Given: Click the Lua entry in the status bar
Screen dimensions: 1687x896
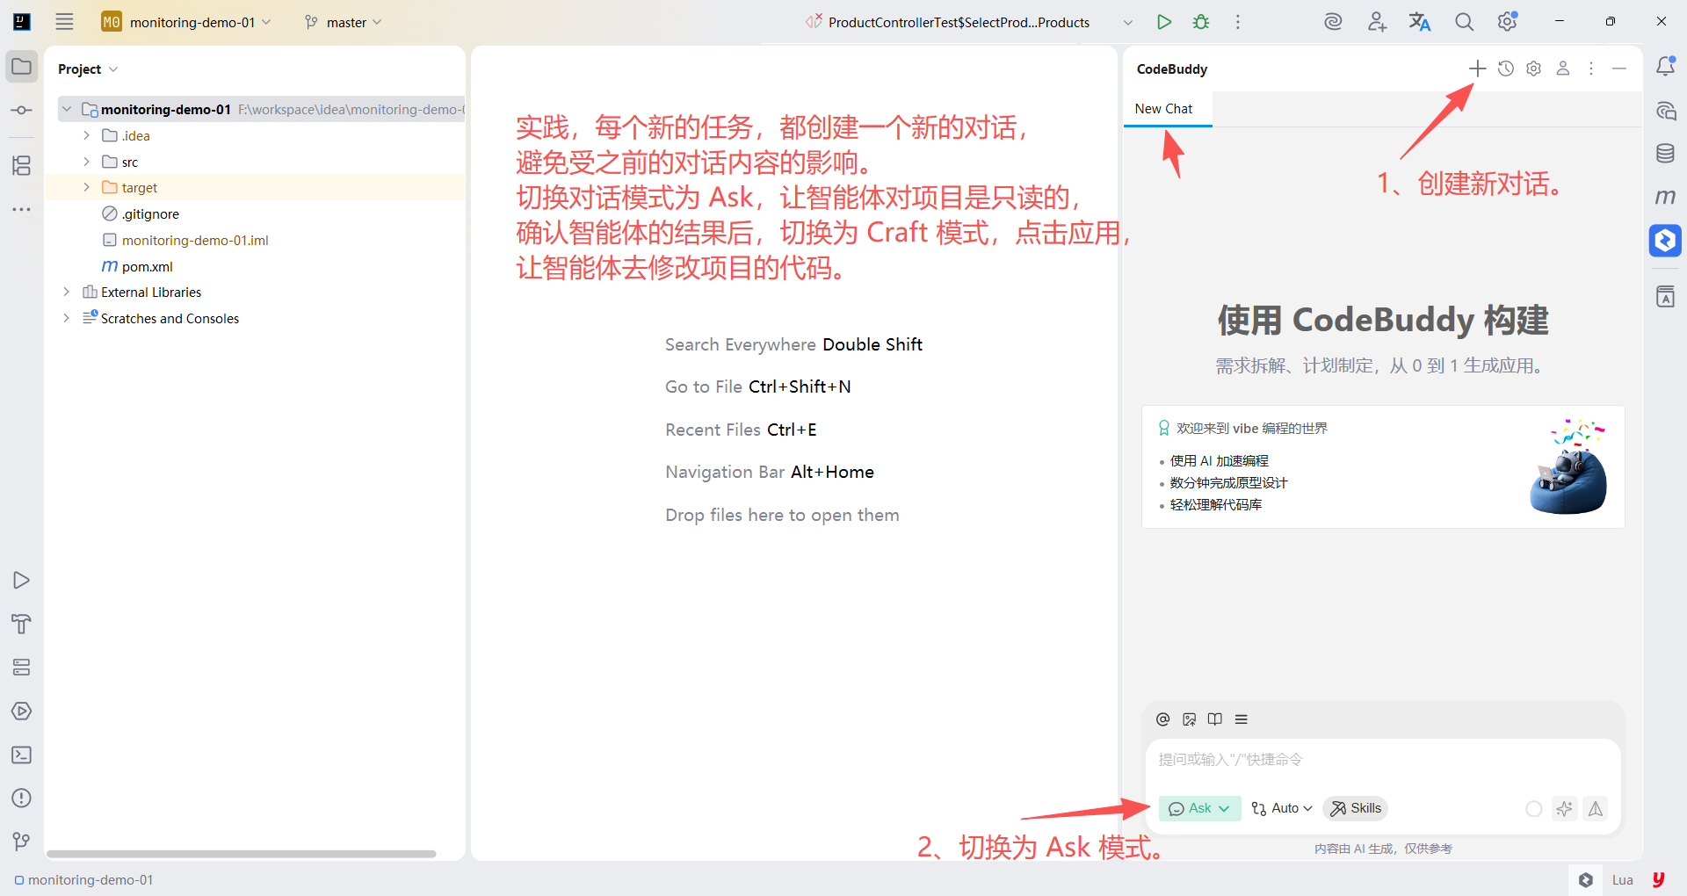Looking at the screenshot, I should [x=1623, y=879].
